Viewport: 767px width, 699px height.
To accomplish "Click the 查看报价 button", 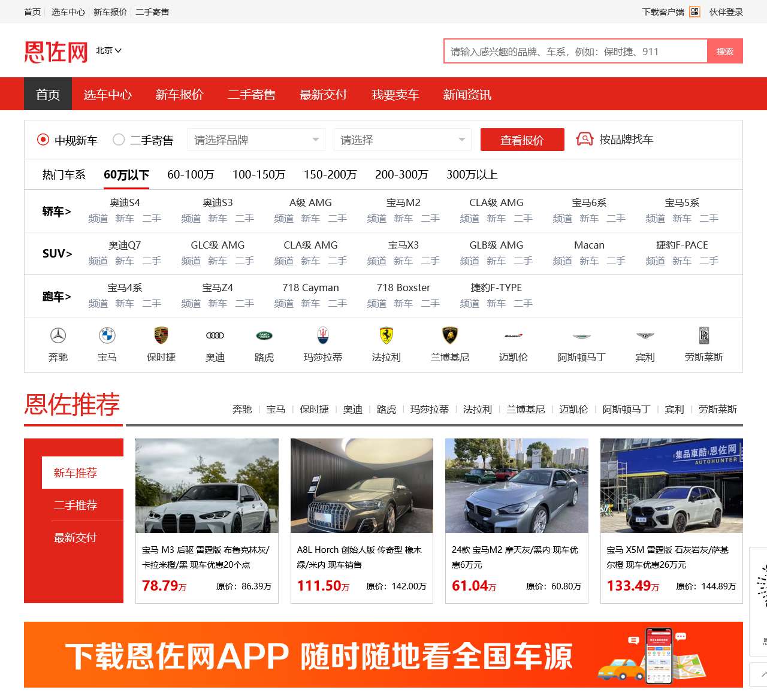I will click(523, 140).
